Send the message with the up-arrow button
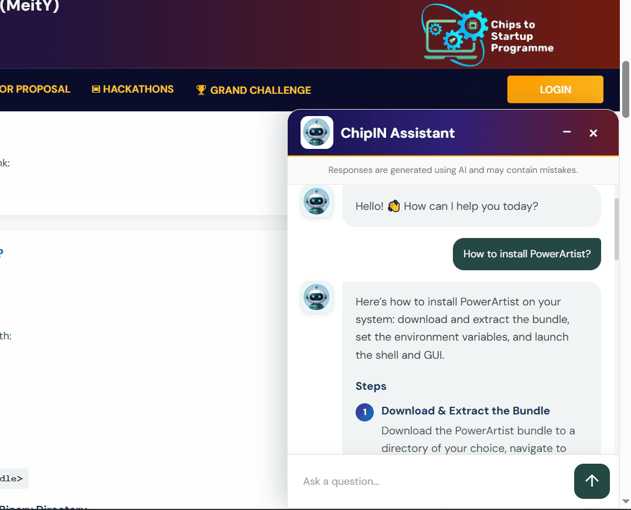This screenshot has height=510, width=631. [x=592, y=481]
